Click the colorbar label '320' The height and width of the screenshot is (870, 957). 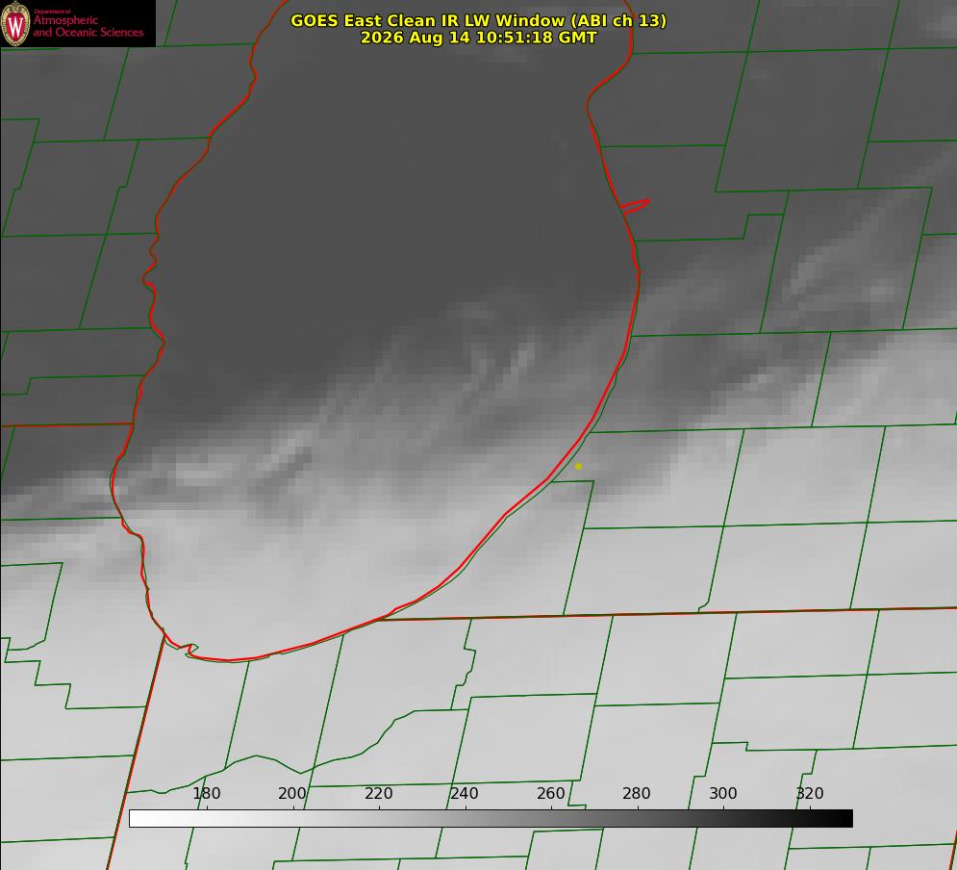coord(810,794)
